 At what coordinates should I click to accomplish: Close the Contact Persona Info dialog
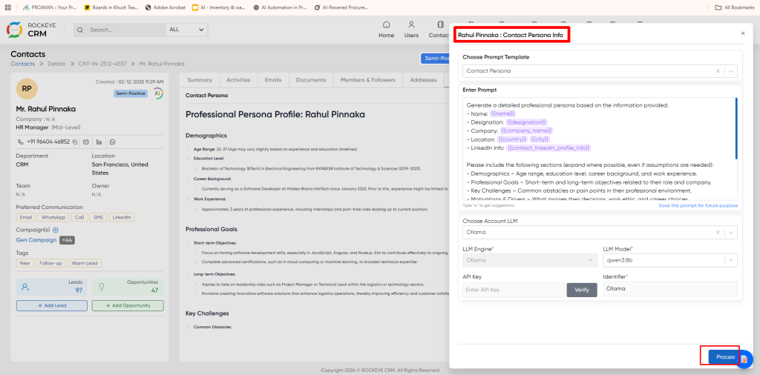[x=742, y=33]
